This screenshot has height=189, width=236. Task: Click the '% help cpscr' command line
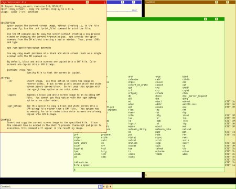tap(82, 165)
